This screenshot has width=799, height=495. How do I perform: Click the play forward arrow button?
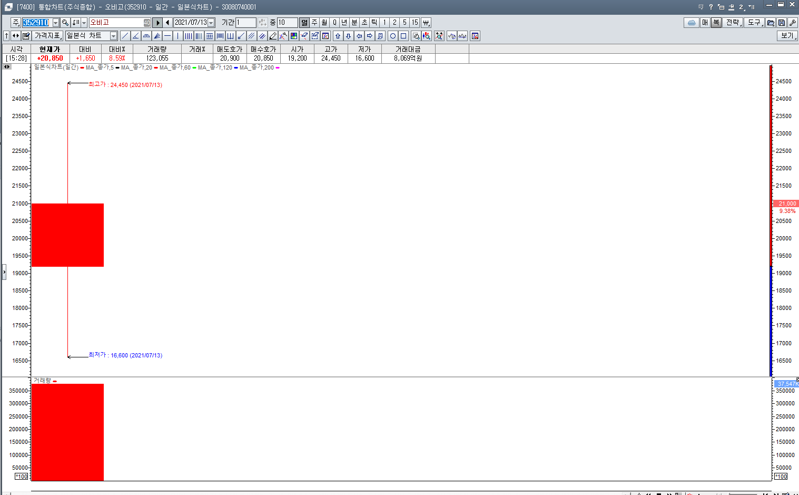coord(157,23)
